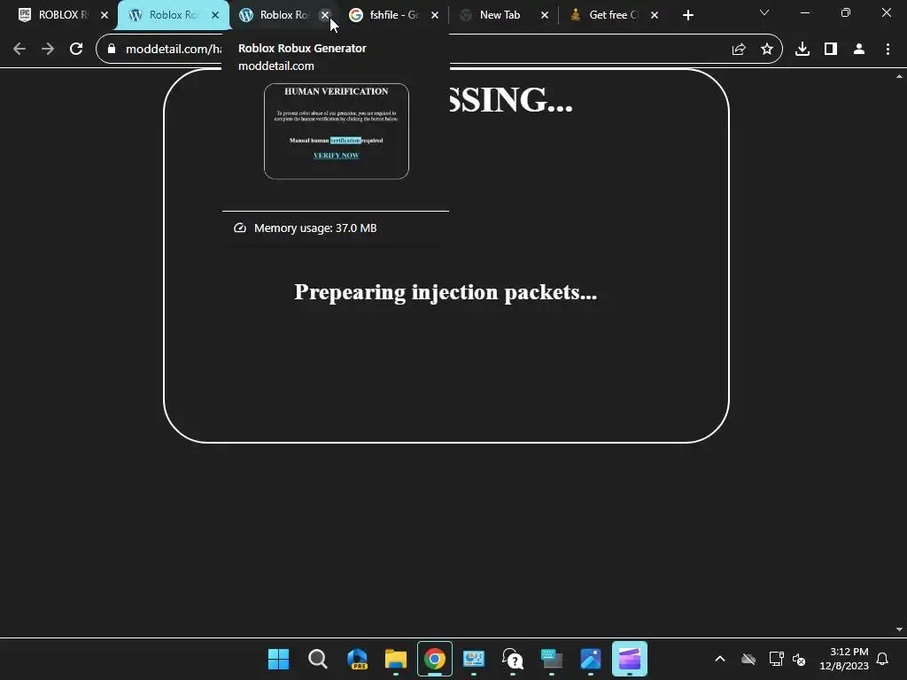Image resolution: width=907 pixels, height=680 pixels.
Task: Open the Windows Start menu
Action: (x=278, y=659)
